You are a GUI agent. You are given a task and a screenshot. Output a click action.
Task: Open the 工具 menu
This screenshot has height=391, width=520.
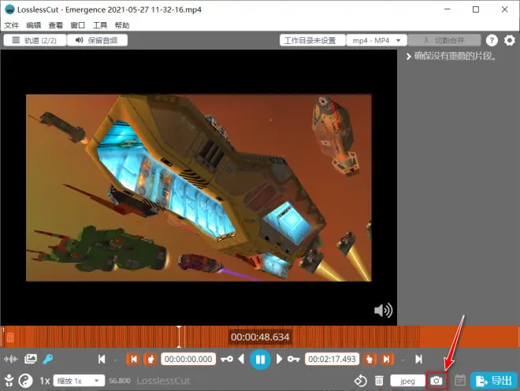click(x=100, y=25)
